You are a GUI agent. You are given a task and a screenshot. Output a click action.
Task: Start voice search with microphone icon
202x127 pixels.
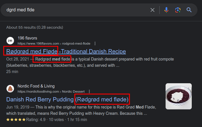pos(166,10)
